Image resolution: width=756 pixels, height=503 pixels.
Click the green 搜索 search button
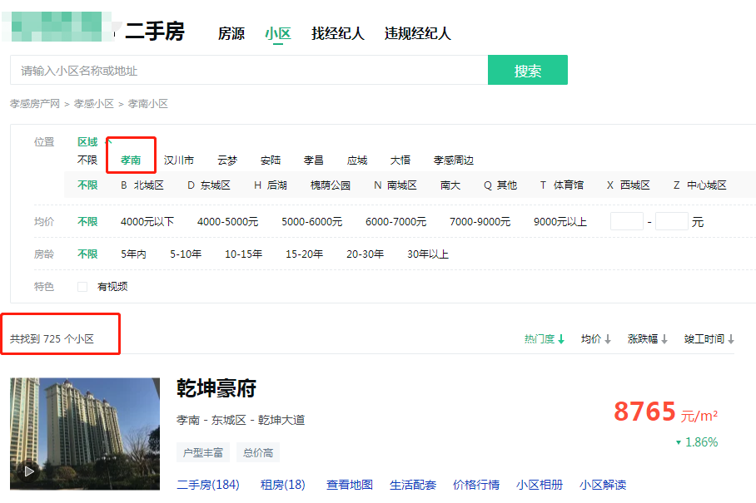pos(527,71)
